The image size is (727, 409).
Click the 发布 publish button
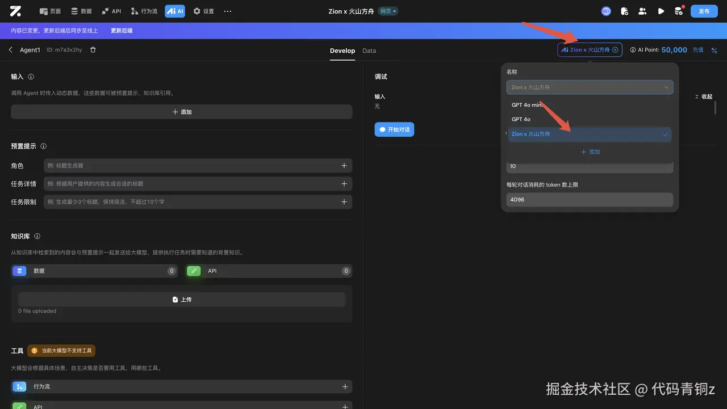click(x=704, y=11)
